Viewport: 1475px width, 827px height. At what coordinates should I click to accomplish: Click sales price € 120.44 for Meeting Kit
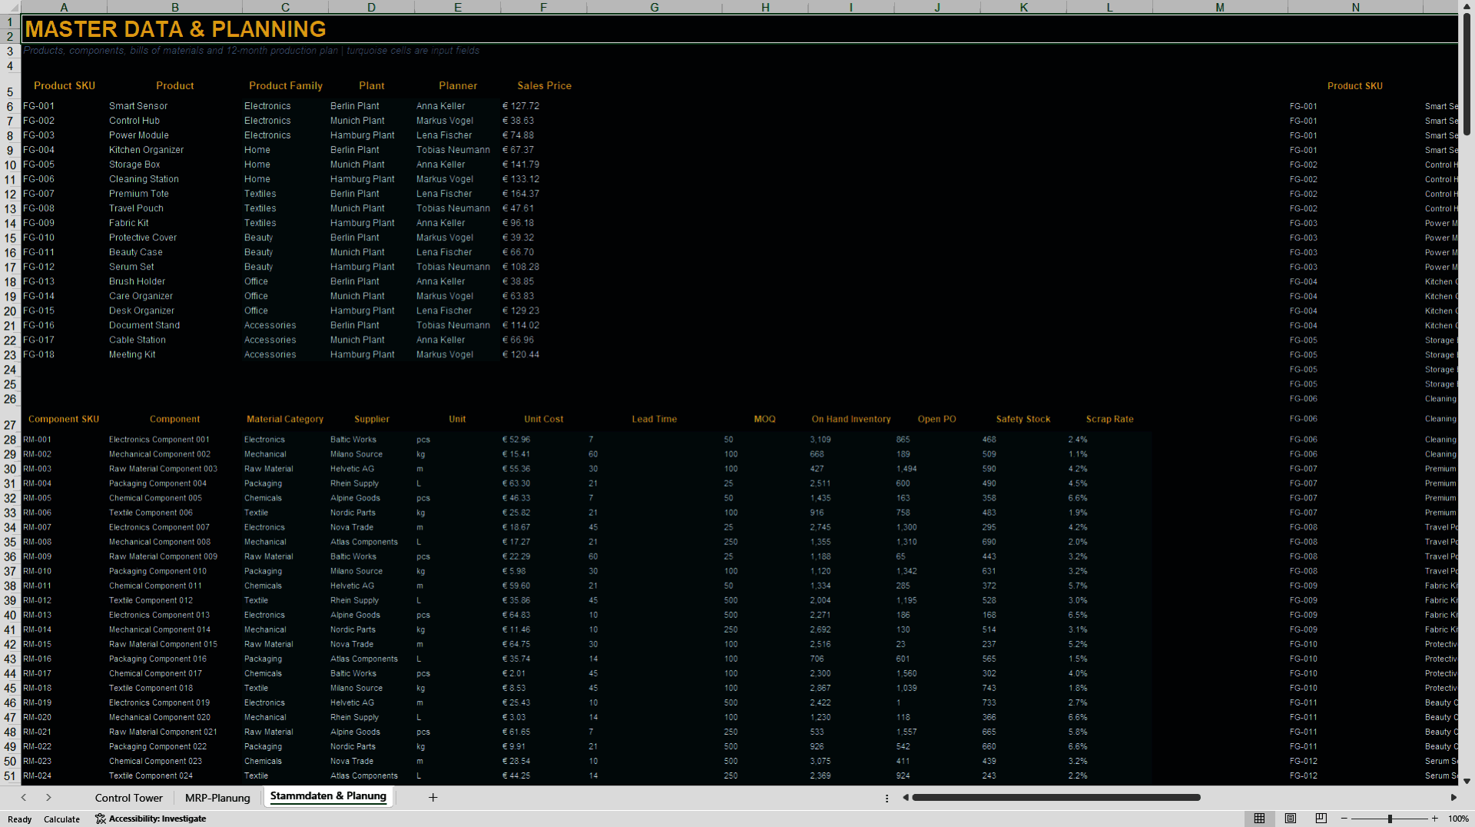543,354
